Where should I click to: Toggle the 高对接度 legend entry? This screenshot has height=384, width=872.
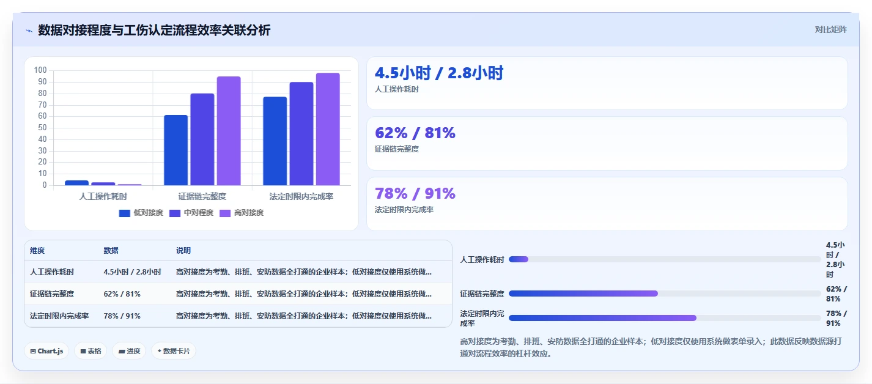241,213
